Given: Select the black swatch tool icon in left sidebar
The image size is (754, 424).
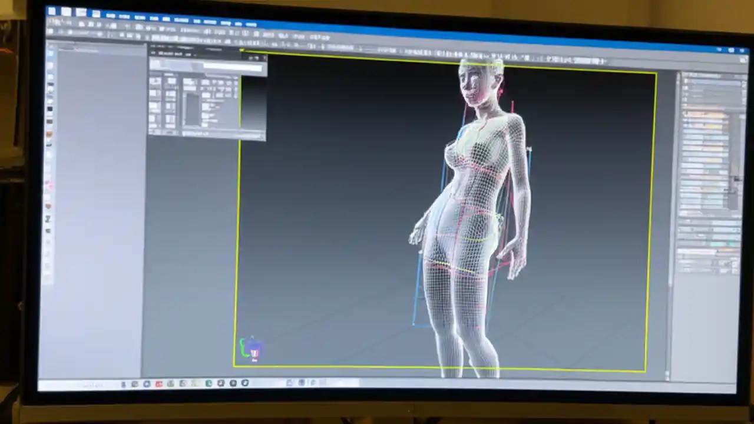Looking at the screenshot, I should coord(48,108).
